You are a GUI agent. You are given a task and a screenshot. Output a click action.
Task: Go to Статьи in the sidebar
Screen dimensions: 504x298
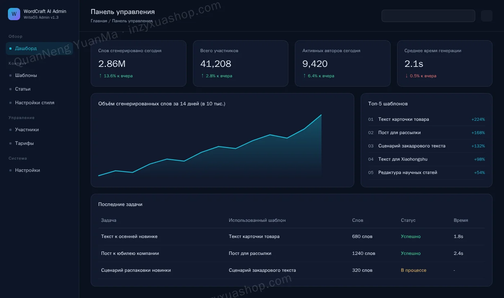point(39,89)
